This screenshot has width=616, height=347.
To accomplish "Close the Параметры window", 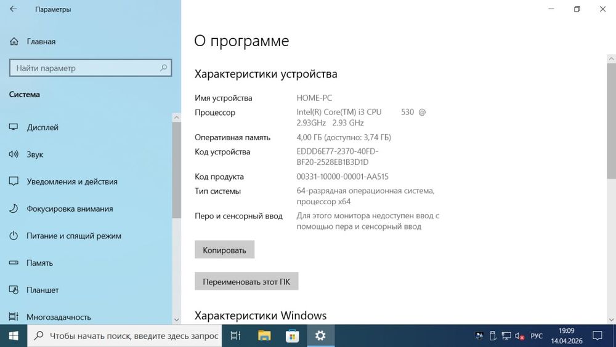I will tap(602, 9).
